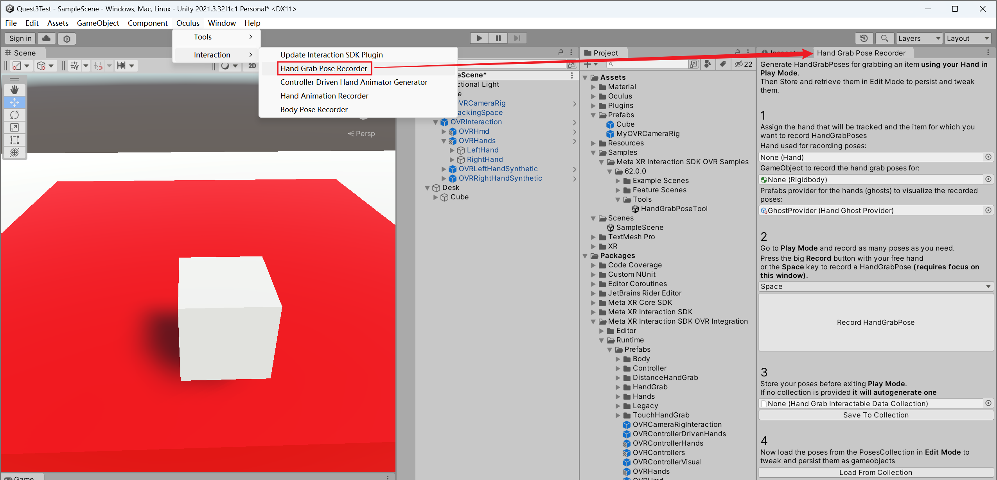Screen dimensions: 997x480
Task: Expand the Meta XR Core SDK package
Action: click(593, 303)
